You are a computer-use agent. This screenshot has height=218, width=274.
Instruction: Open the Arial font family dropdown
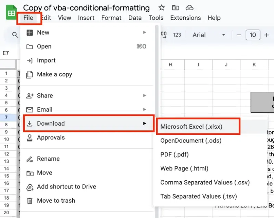(x=209, y=35)
